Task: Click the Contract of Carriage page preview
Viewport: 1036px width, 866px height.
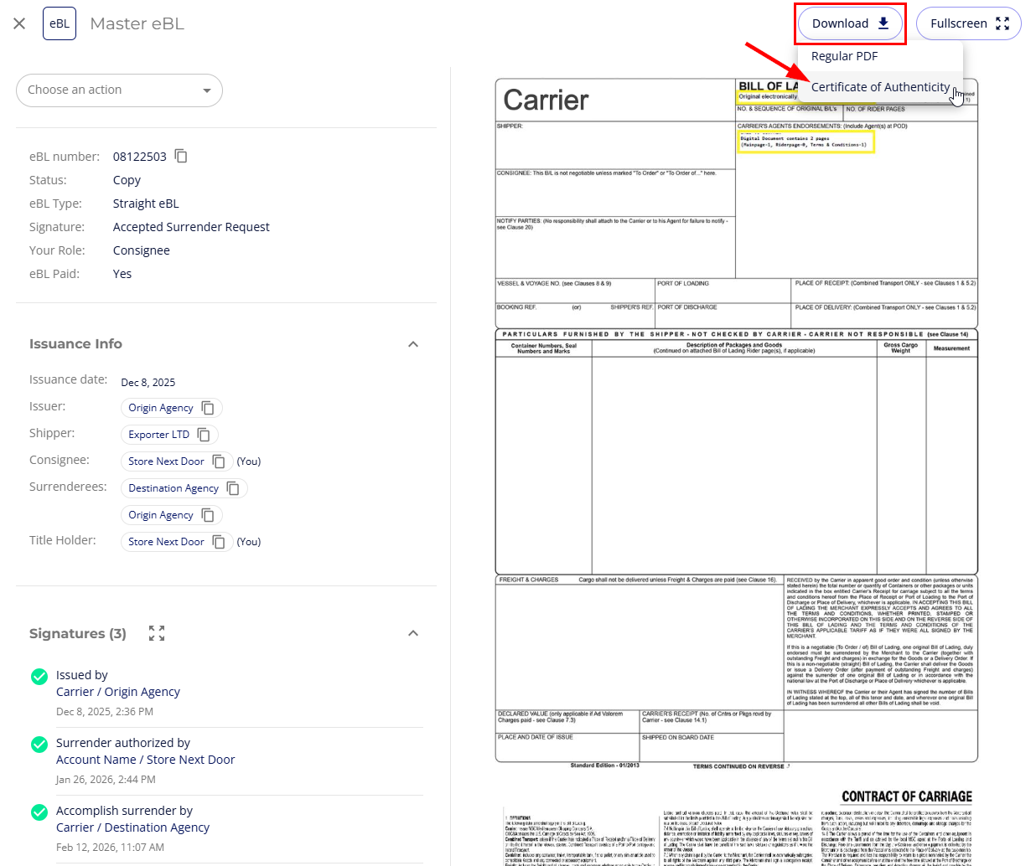Action: point(737,826)
